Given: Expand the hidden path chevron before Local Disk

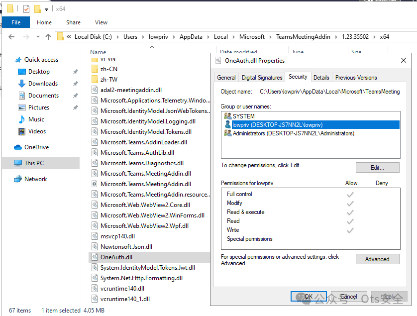Looking at the screenshot, I should point(69,37).
